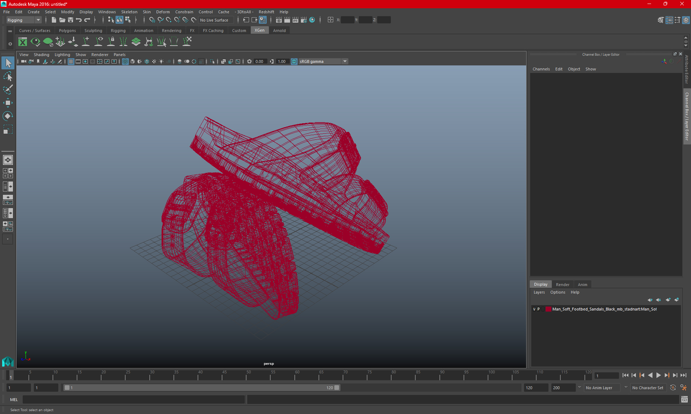Switch to the Polygons shelf tab
Screen dimensions: 691x414
point(67,31)
